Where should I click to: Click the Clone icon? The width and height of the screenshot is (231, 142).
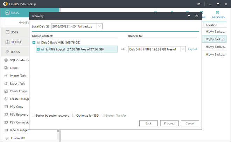6,68
